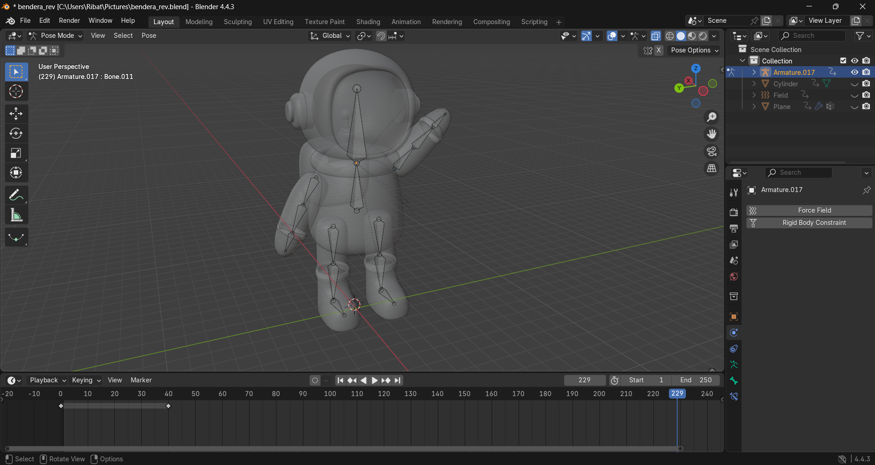
Task: Open the timeline Marker menu
Action: [x=141, y=380]
